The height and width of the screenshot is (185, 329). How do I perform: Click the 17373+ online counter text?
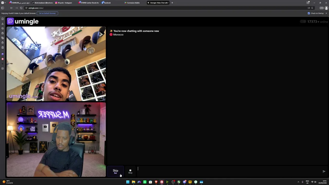coord(317,22)
